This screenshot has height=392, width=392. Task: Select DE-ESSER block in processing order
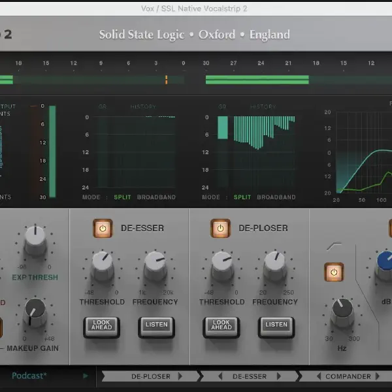tap(250, 376)
